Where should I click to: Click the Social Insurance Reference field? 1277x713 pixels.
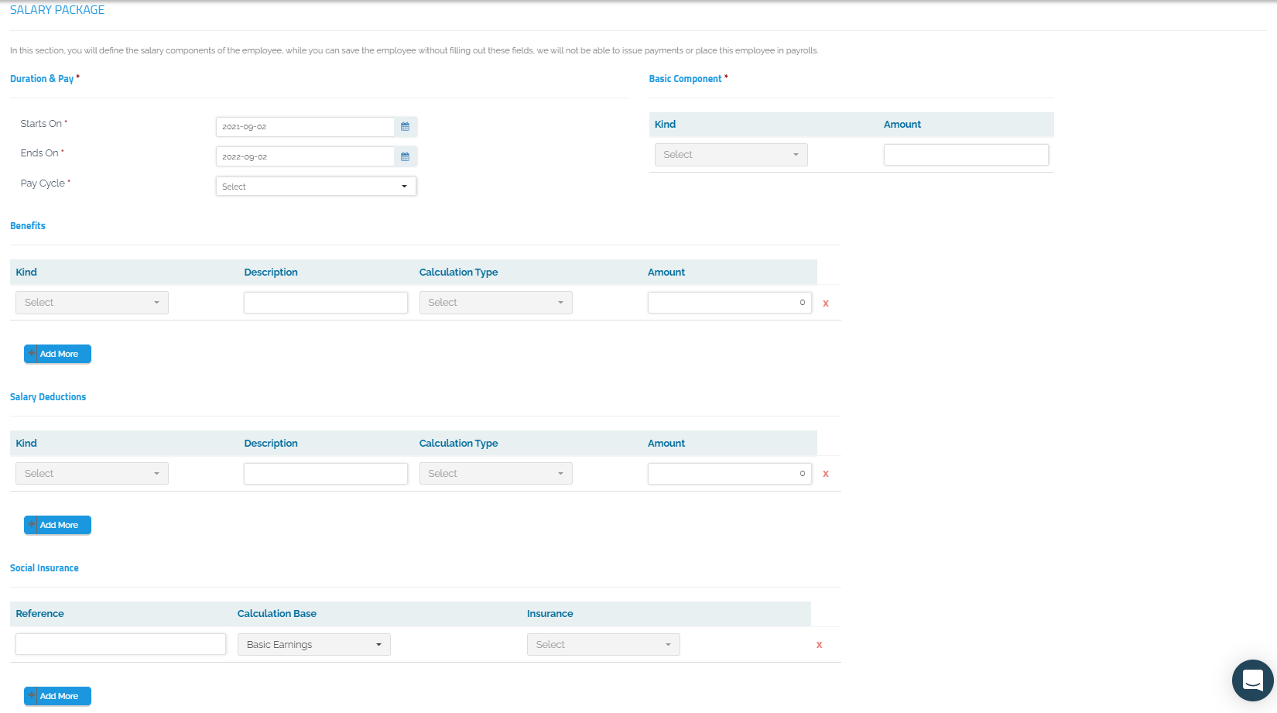point(121,644)
